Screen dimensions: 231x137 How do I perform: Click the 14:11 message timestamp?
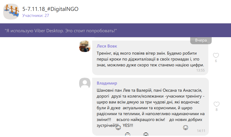coord(201,131)
